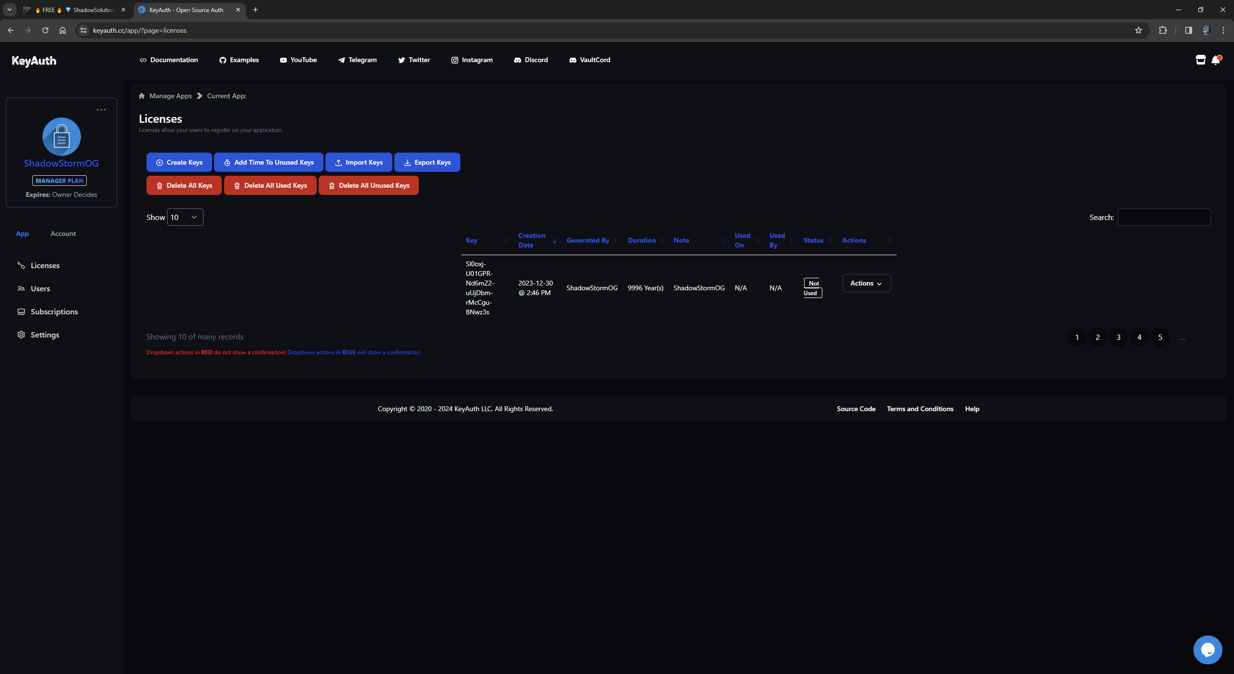
Task: Toggle the browser side panel icon
Action: (1188, 30)
